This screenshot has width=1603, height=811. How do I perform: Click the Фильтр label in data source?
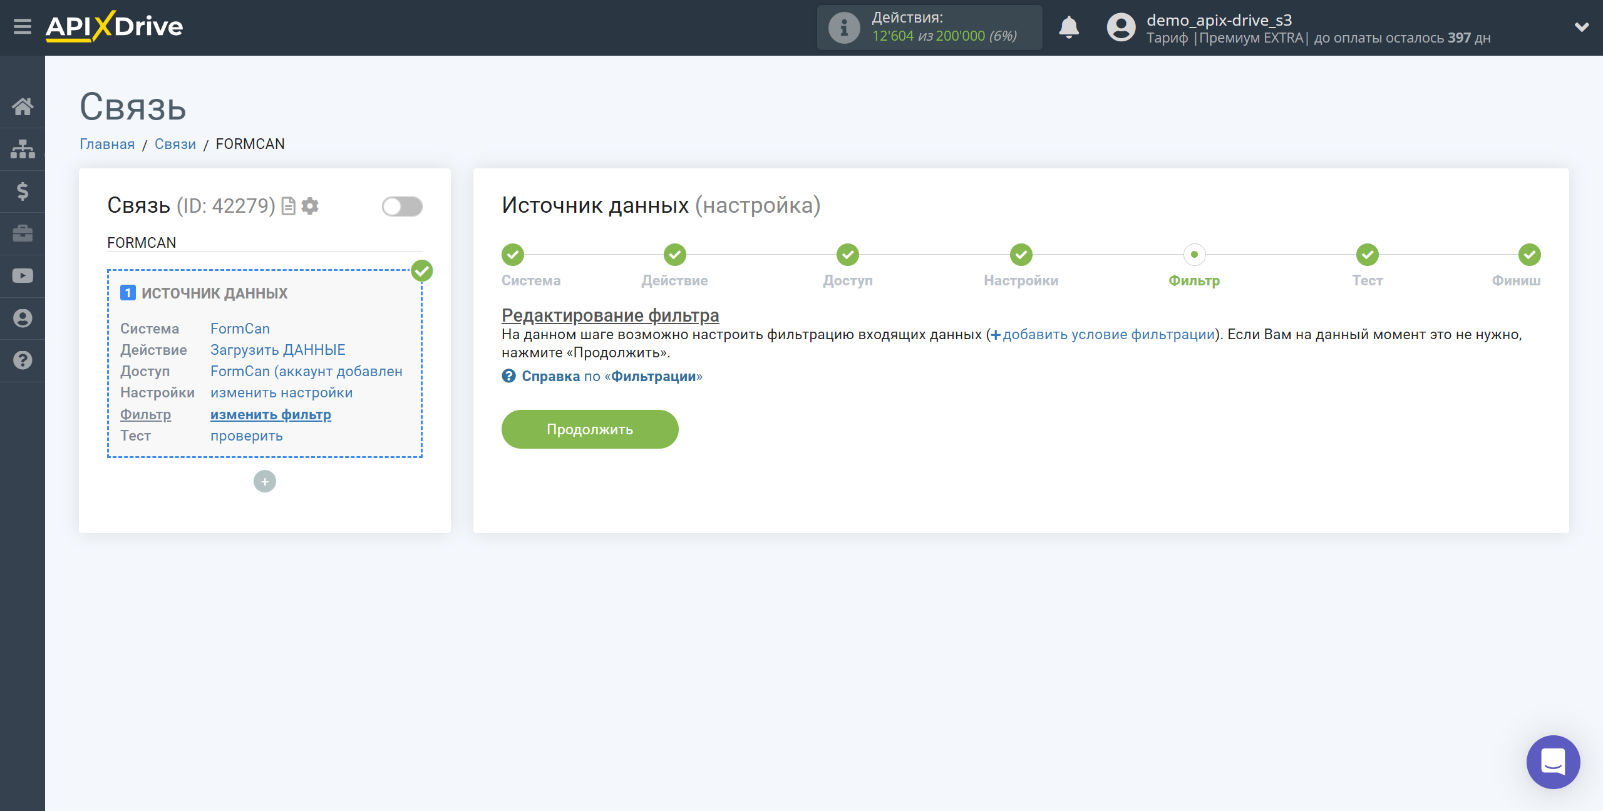coord(145,414)
